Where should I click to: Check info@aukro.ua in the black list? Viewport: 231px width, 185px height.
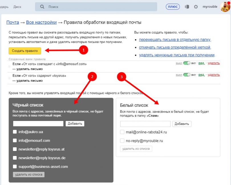[15, 132]
